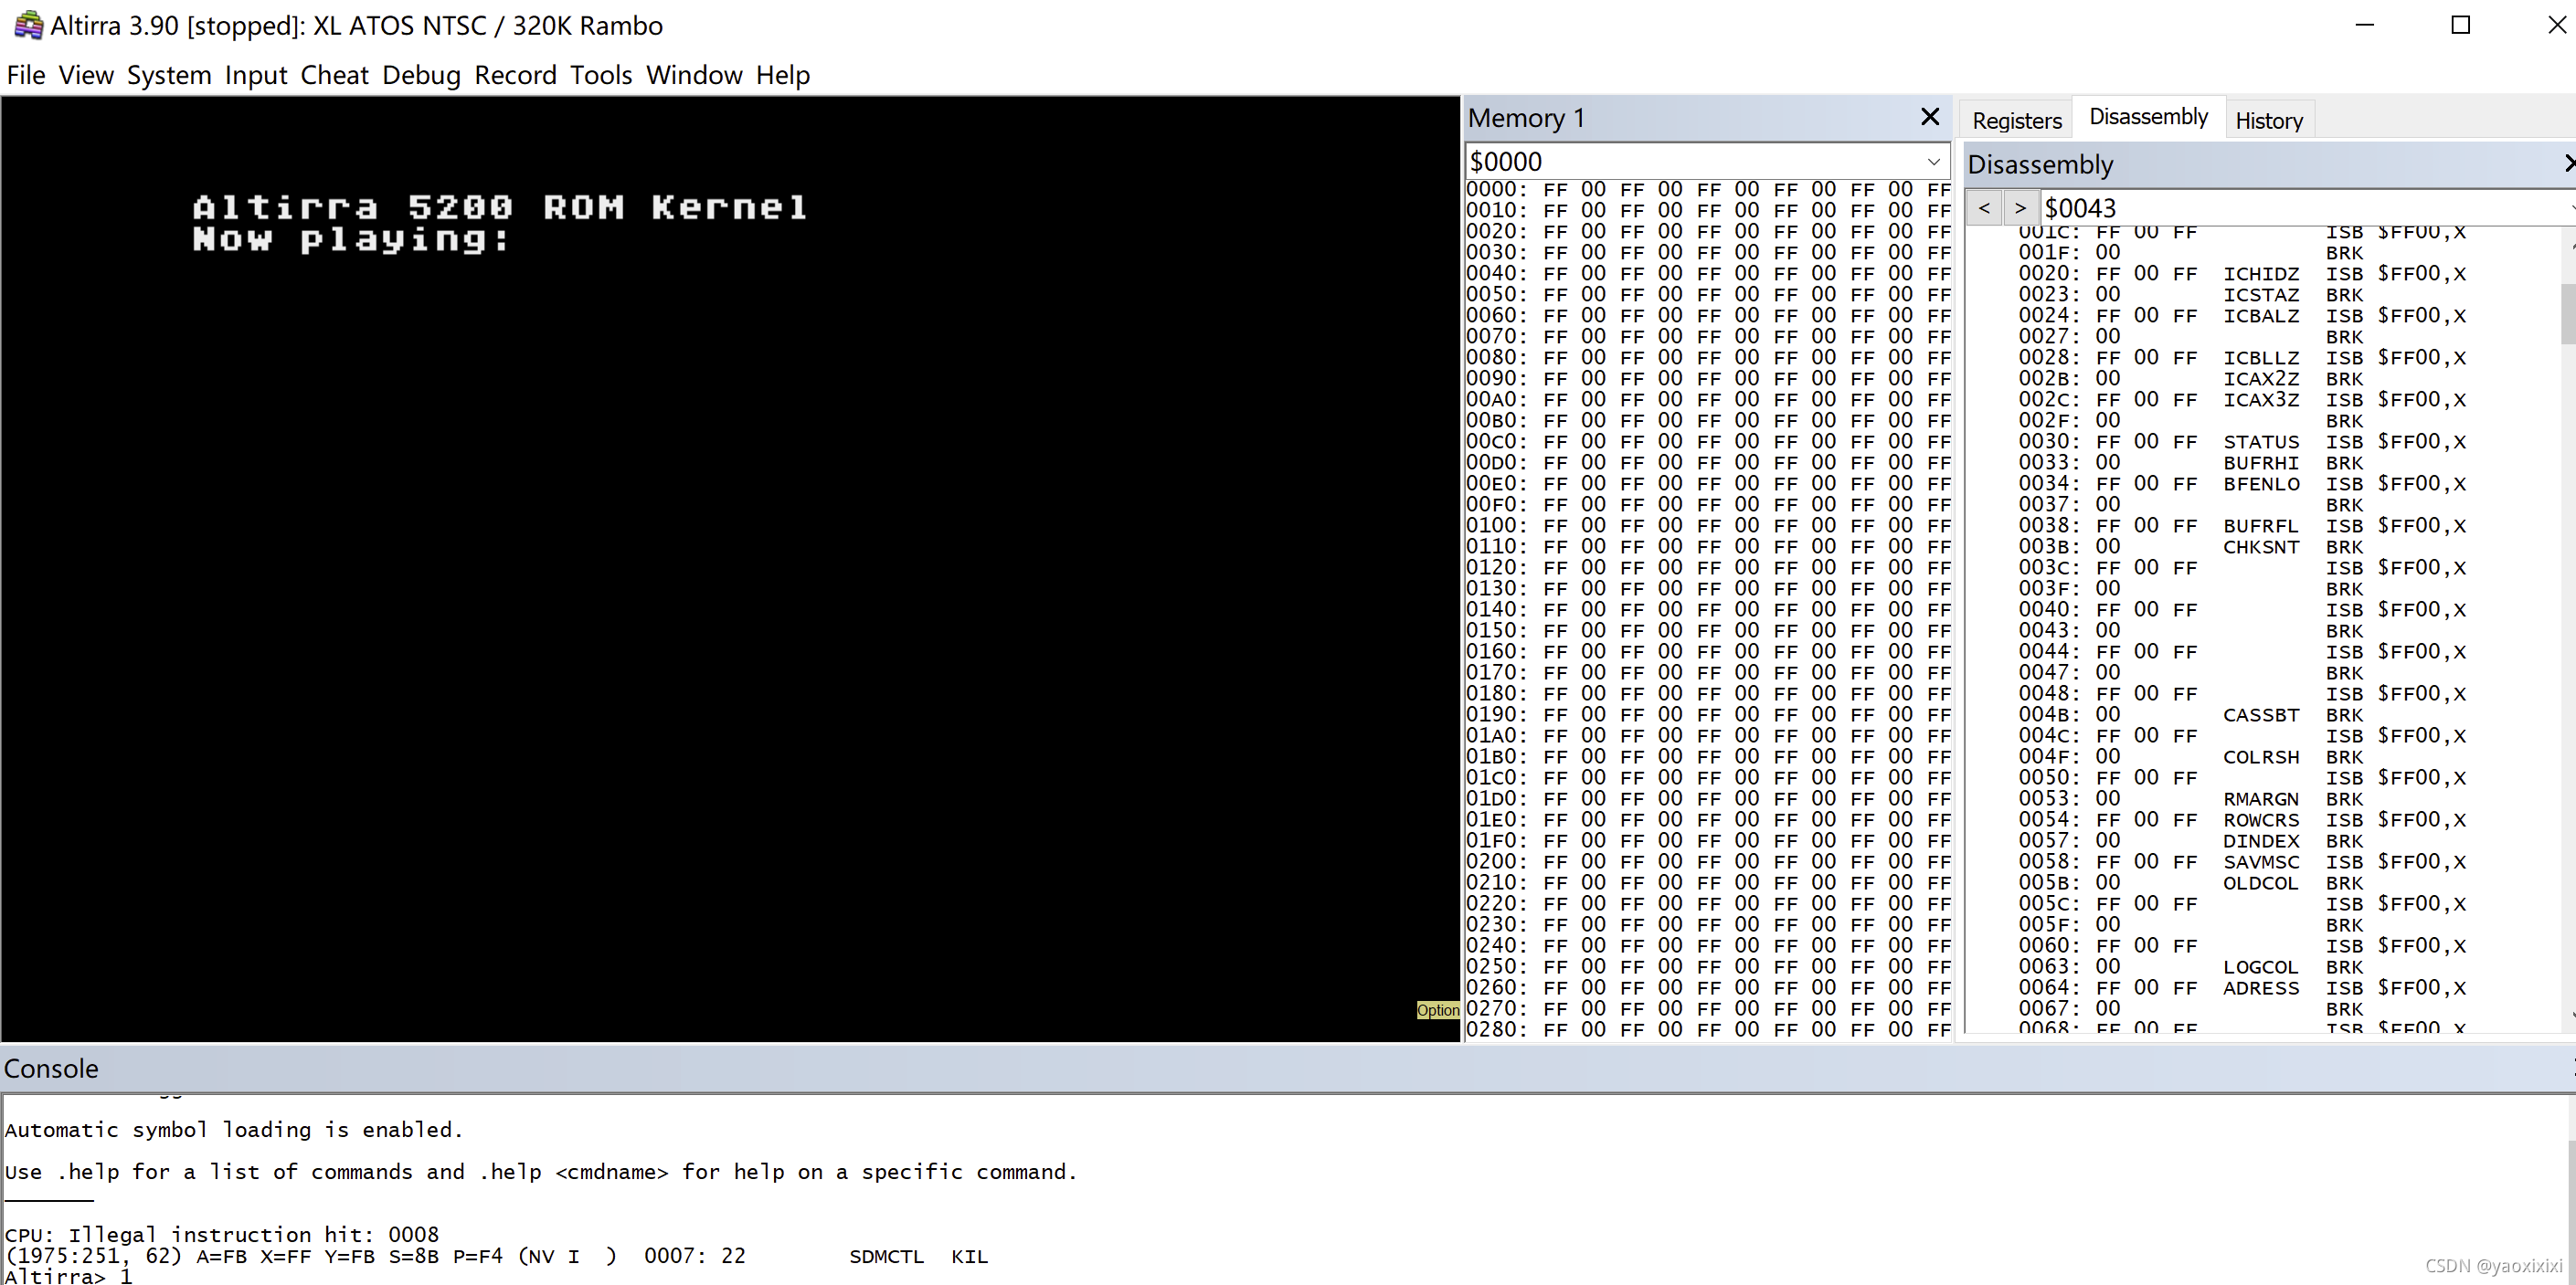Open the Tools menu

click(x=601, y=75)
